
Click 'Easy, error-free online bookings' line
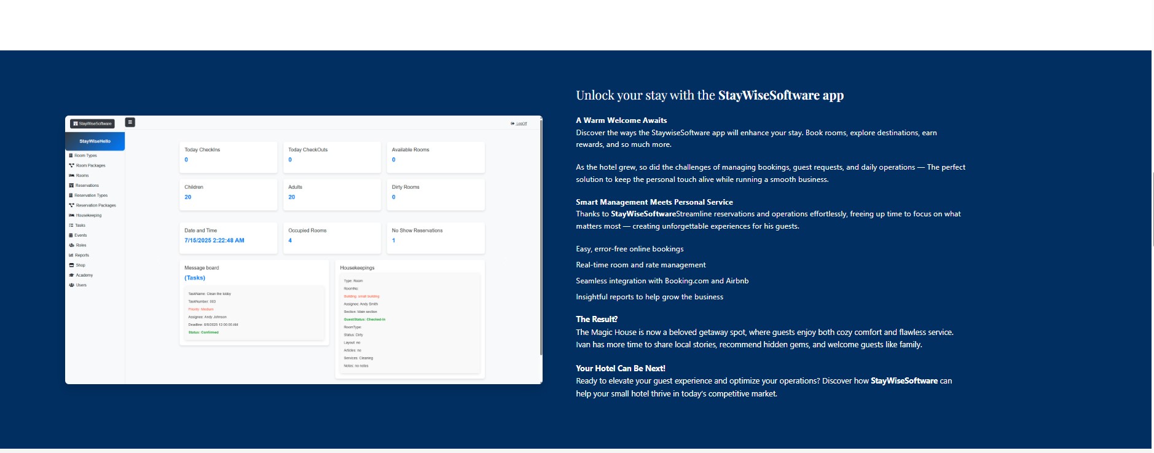pos(629,249)
